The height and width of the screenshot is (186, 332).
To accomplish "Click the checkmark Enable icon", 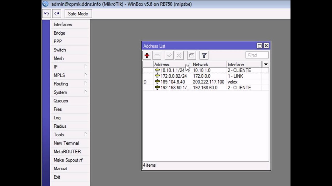I will pos(169,55).
